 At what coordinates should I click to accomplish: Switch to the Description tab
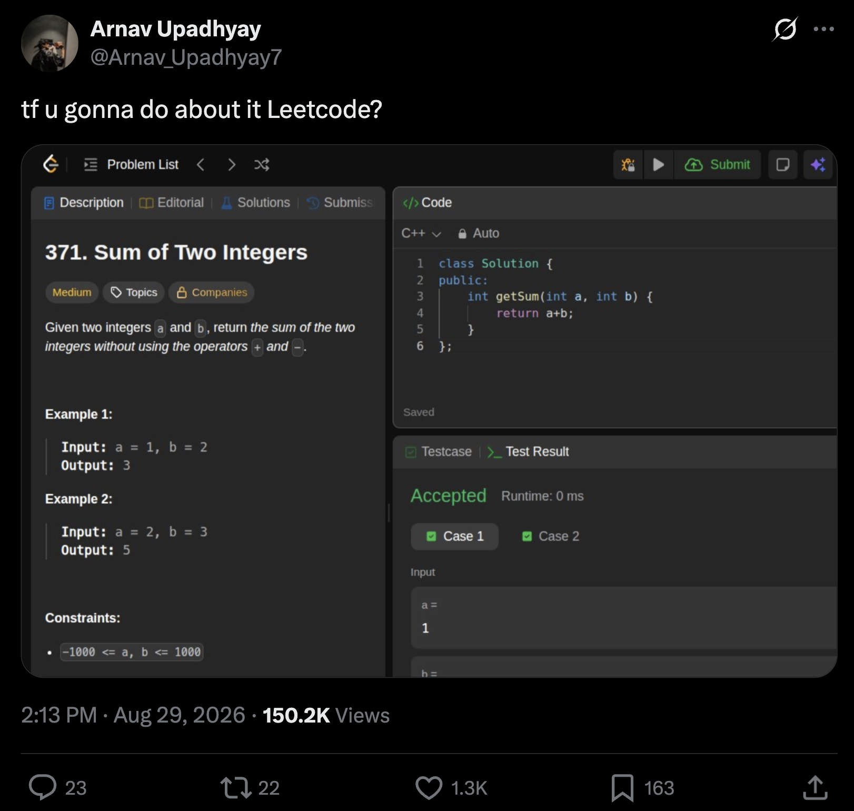[84, 203]
